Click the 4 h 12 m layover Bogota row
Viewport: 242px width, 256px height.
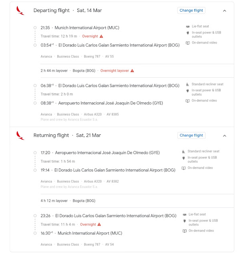tap(137, 201)
